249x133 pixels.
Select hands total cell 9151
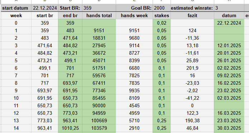coord(99,30)
